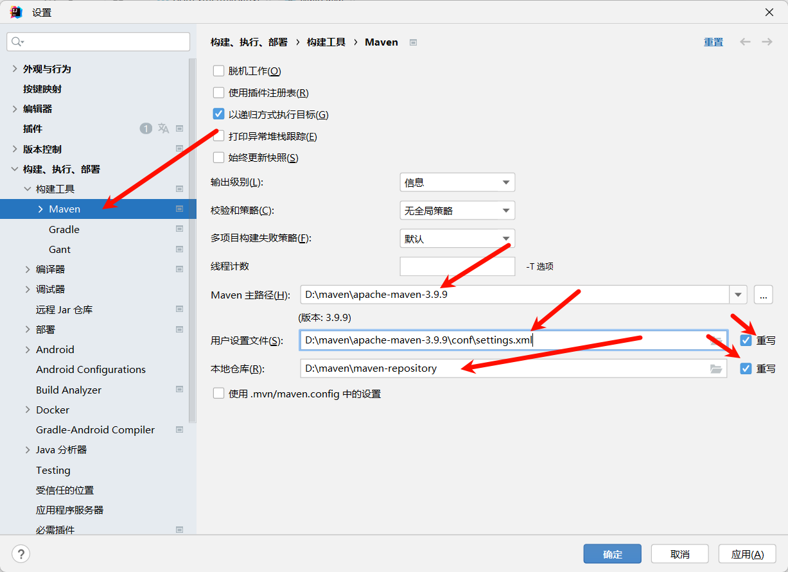The width and height of the screenshot is (788, 572).
Task: Select Build Analyzer settings page
Action: pyautogui.click(x=69, y=390)
